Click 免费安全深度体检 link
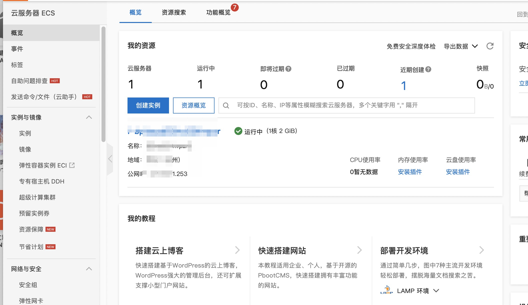The height and width of the screenshot is (305, 528). pos(411,46)
